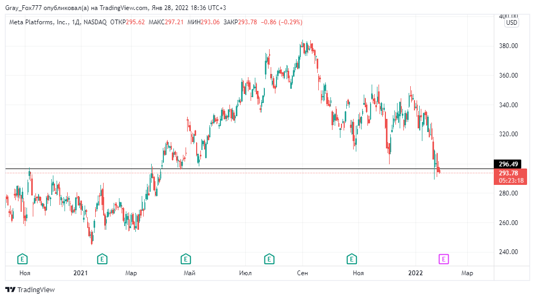The width and height of the screenshot is (535, 299).
Task: Click the 2022 label on time axis
Action: coord(416,273)
